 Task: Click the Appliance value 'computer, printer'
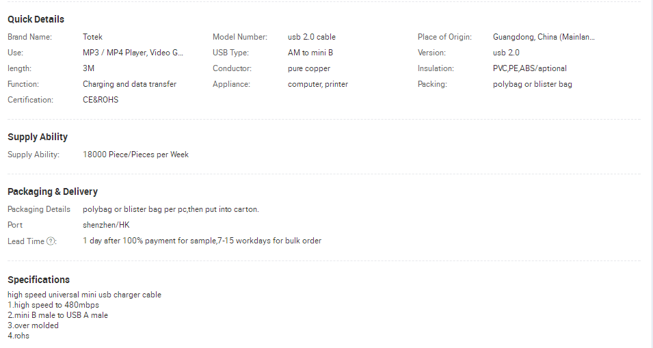coord(318,84)
